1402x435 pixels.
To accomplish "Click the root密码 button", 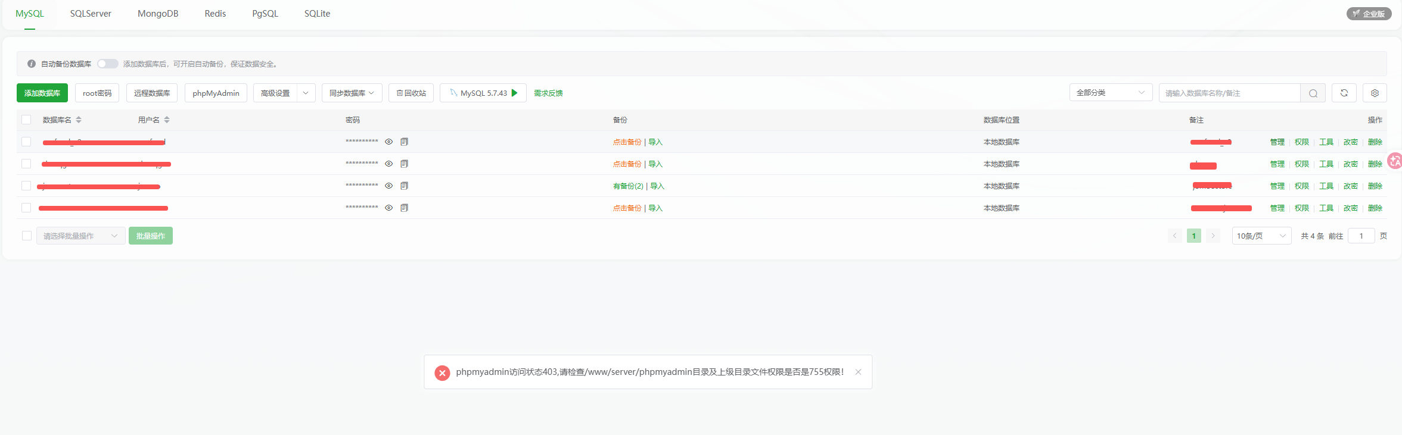I will pyautogui.click(x=97, y=93).
